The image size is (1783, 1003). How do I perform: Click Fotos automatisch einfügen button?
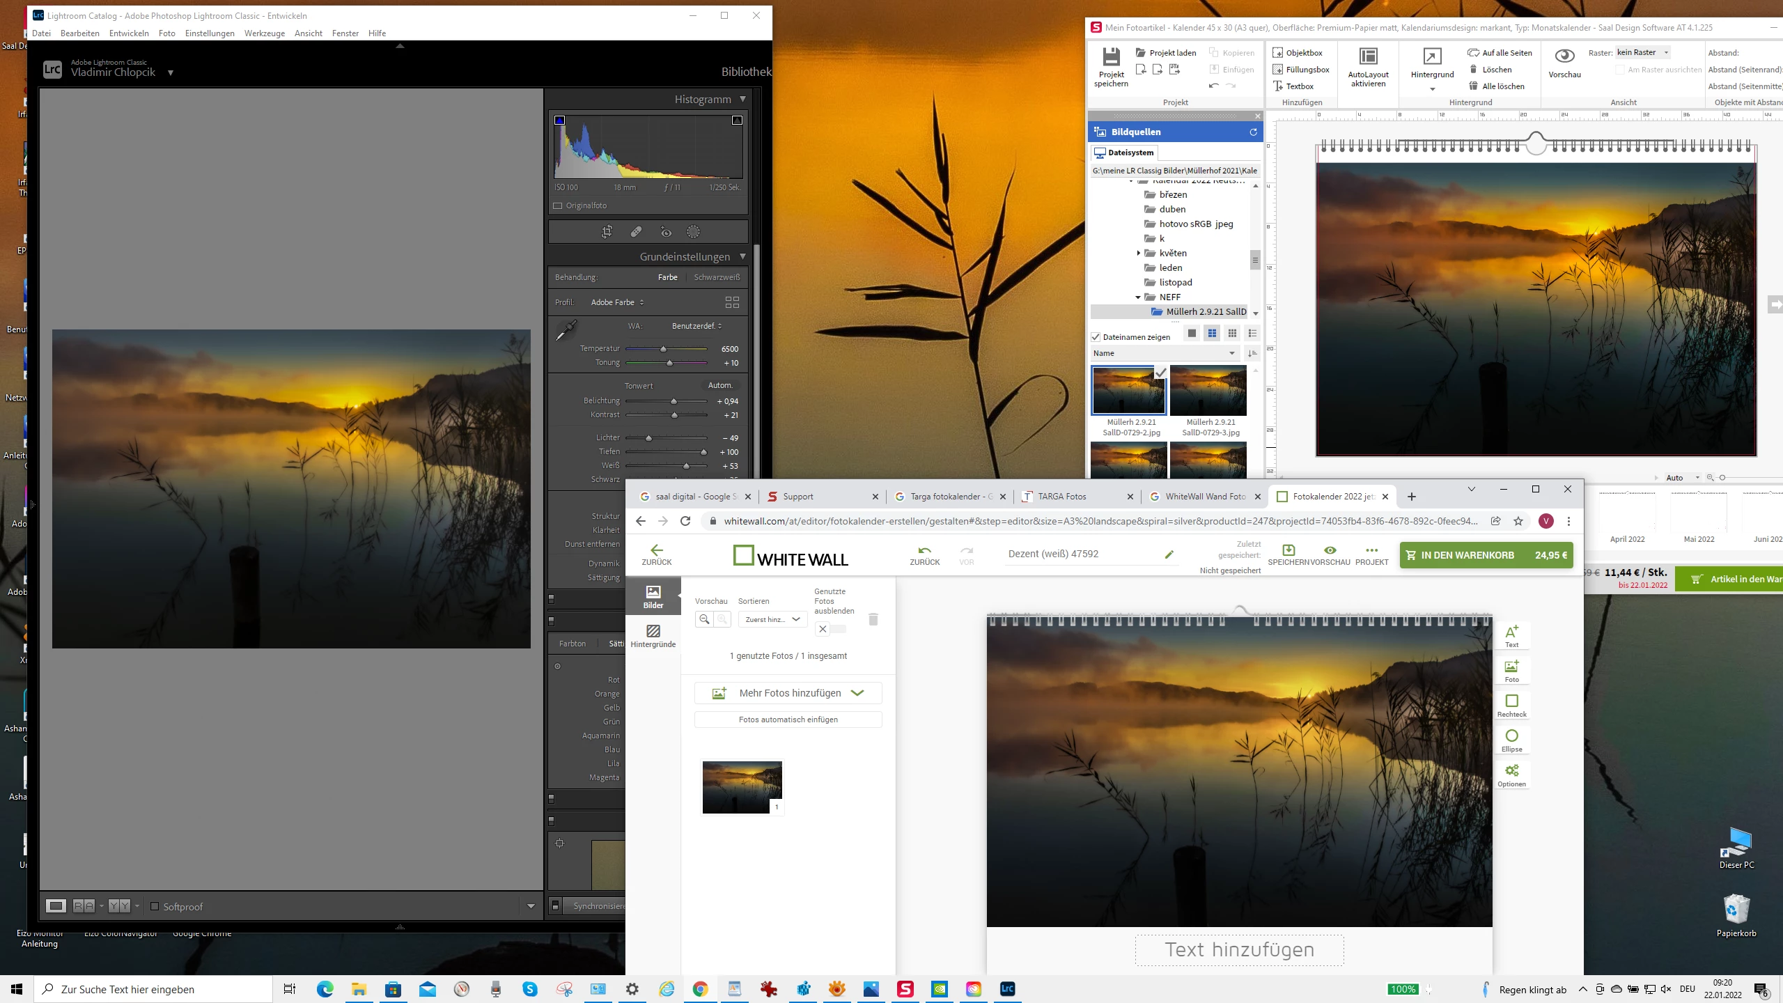coord(788,720)
